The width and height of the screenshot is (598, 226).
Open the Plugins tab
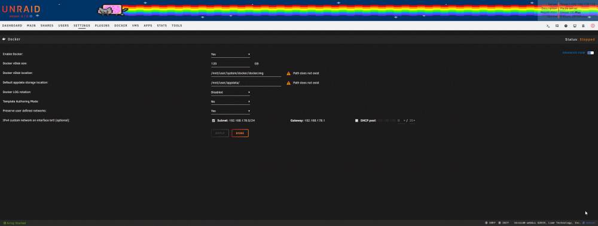click(x=102, y=26)
